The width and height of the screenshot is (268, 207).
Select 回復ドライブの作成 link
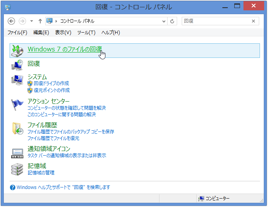pyautogui.click(x=51, y=84)
